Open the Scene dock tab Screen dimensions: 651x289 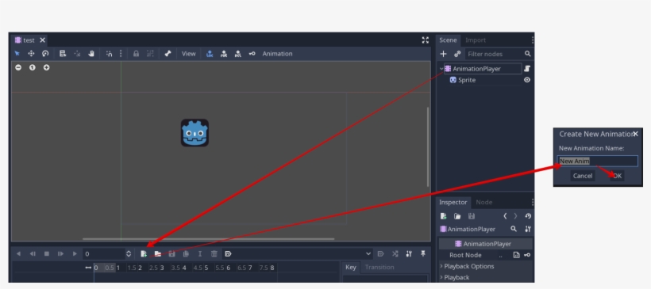(448, 40)
